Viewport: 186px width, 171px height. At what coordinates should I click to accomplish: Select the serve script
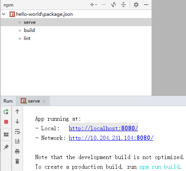tap(76, 22)
